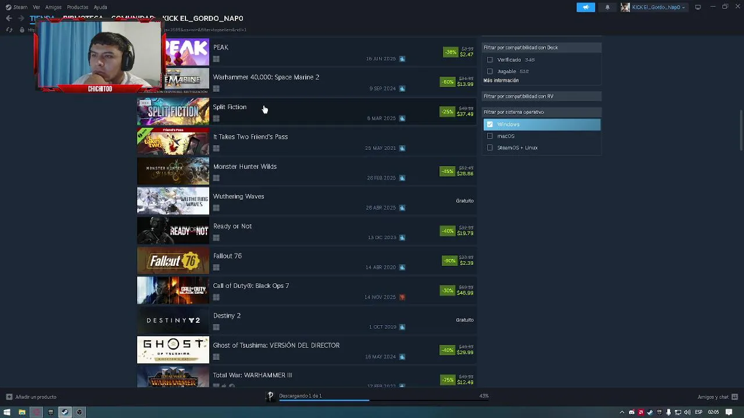
Task: Open File Explorer from the taskbar
Action: coord(22,412)
